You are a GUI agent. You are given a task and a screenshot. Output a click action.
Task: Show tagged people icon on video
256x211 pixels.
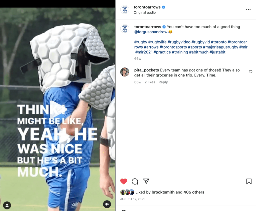(7, 205)
